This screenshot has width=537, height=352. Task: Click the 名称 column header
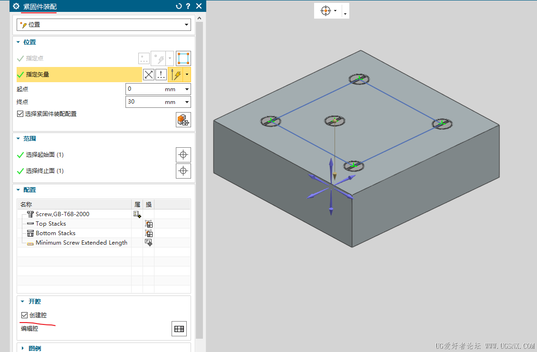74,204
